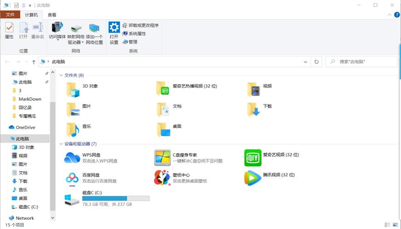Open the 访问媒体 dropdown arrow
The image size is (401, 229).
[x=57, y=40]
